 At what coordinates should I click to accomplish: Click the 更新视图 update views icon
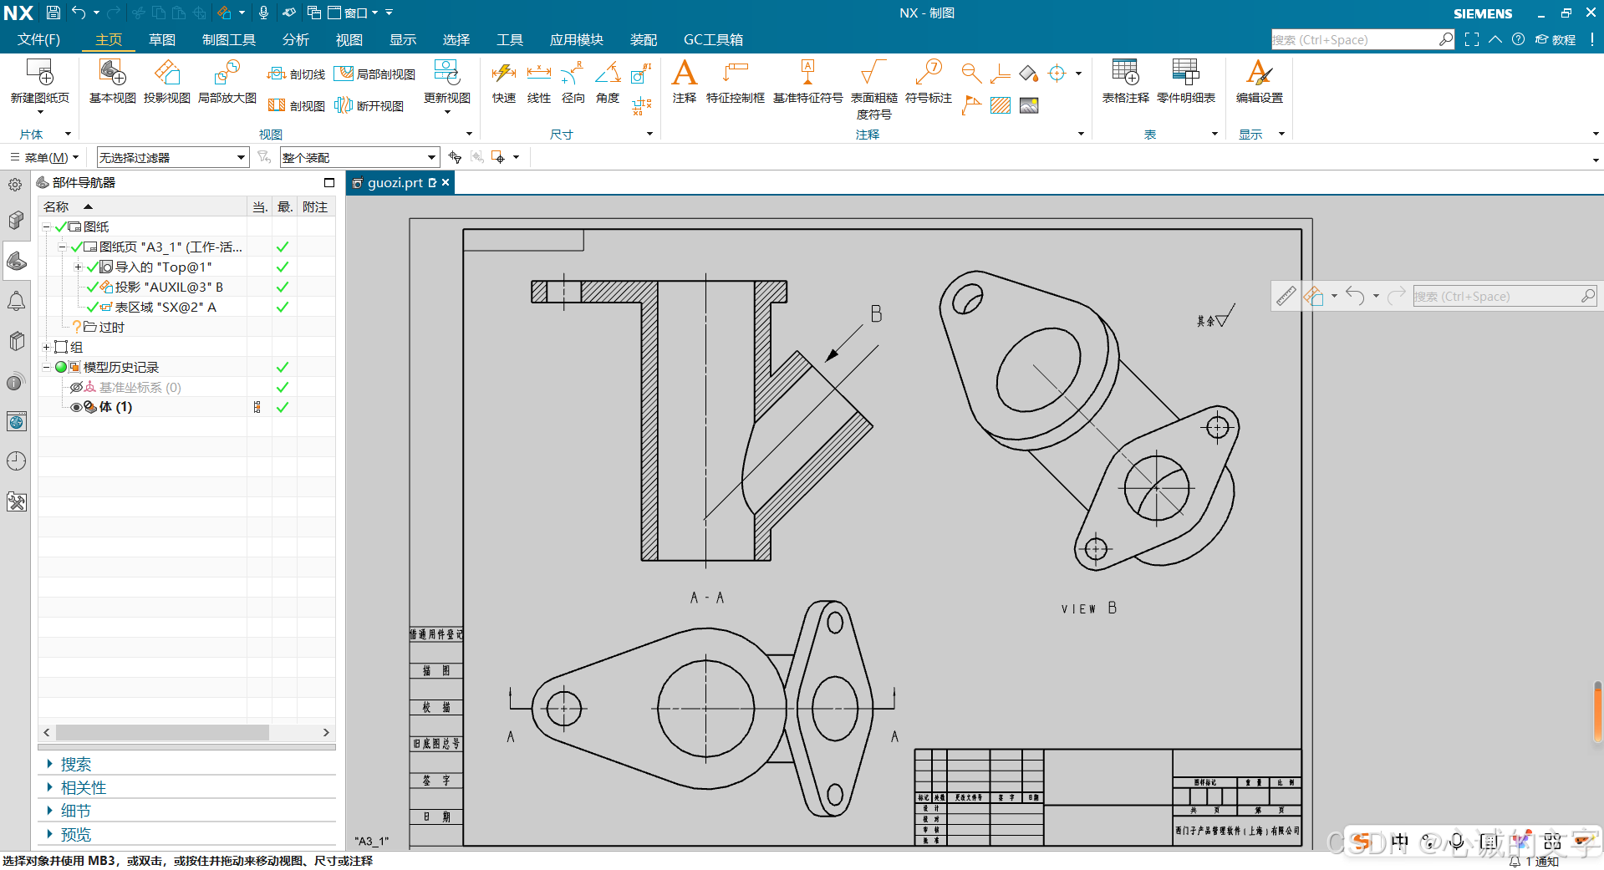[446, 74]
